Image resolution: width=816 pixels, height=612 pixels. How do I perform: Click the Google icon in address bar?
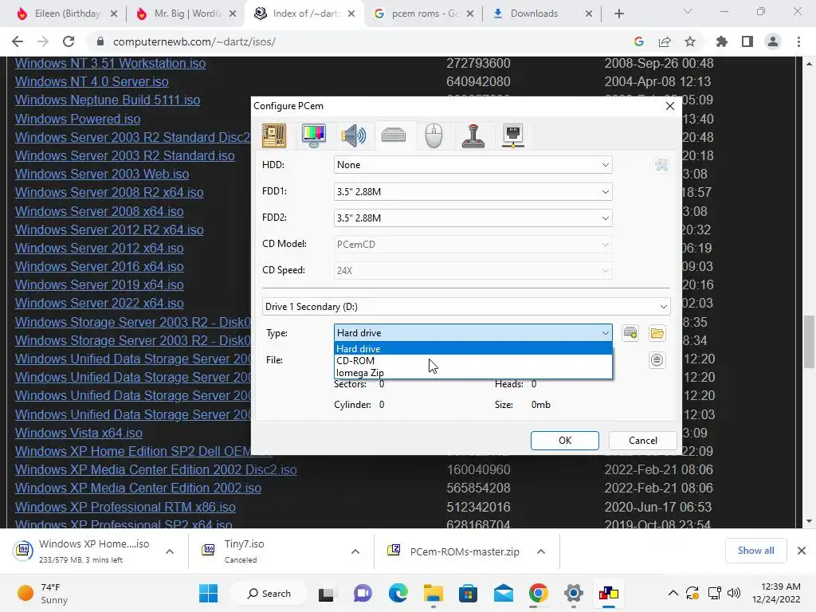[x=639, y=41]
